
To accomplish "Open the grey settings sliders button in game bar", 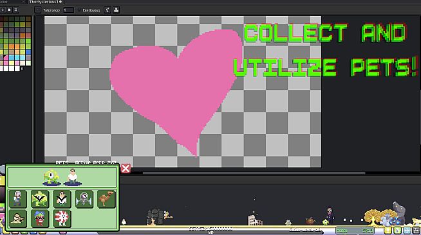I will click(416, 230).
